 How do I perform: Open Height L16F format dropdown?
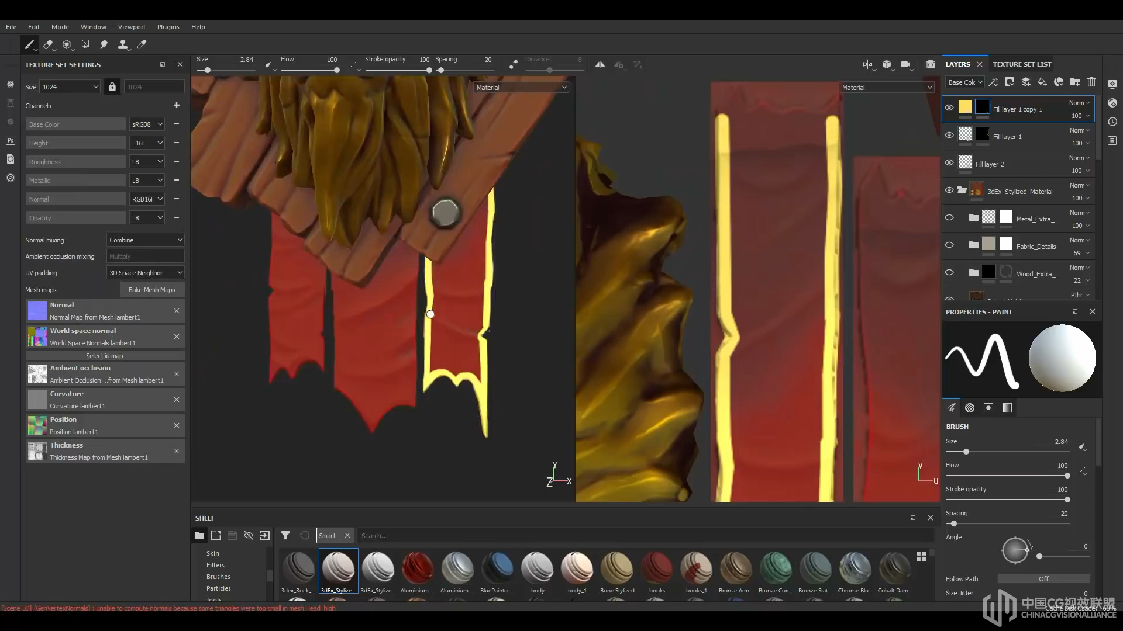click(x=147, y=143)
